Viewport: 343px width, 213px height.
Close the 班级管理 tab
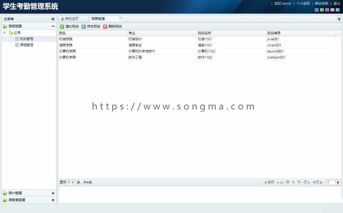click(x=120, y=17)
